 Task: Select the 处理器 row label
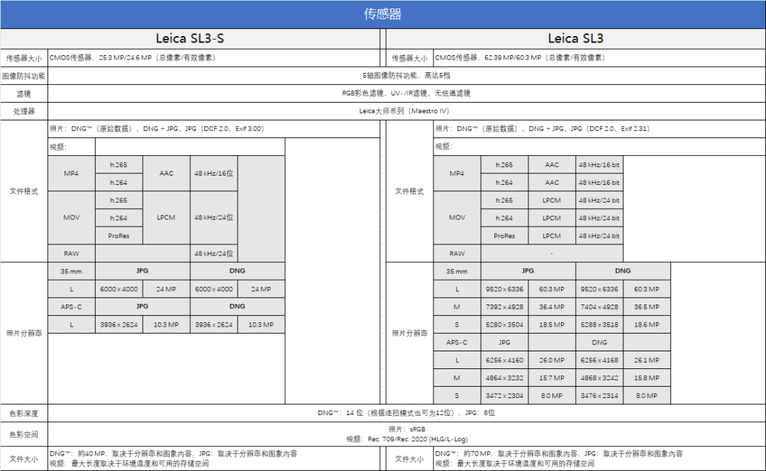(x=23, y=111)
